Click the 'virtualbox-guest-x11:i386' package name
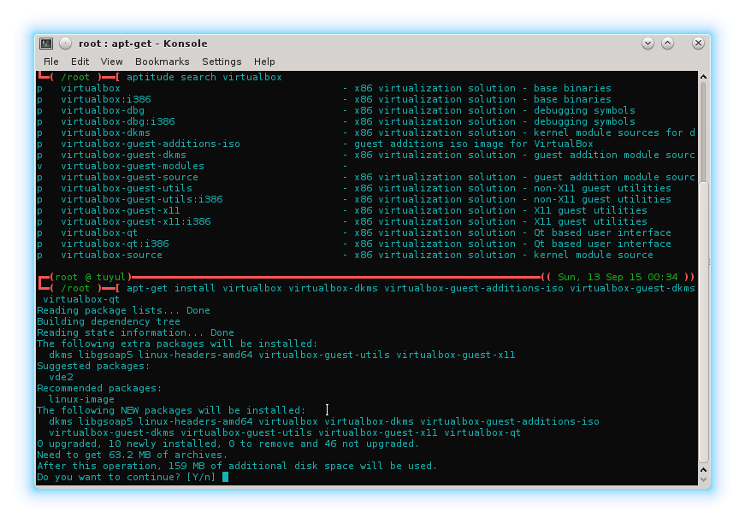The width and height of the screenshot is (745, 523). [x=136, y=221]
